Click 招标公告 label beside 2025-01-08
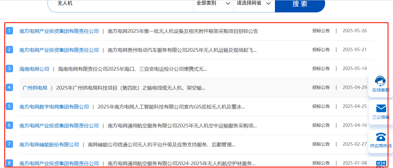 321,163
